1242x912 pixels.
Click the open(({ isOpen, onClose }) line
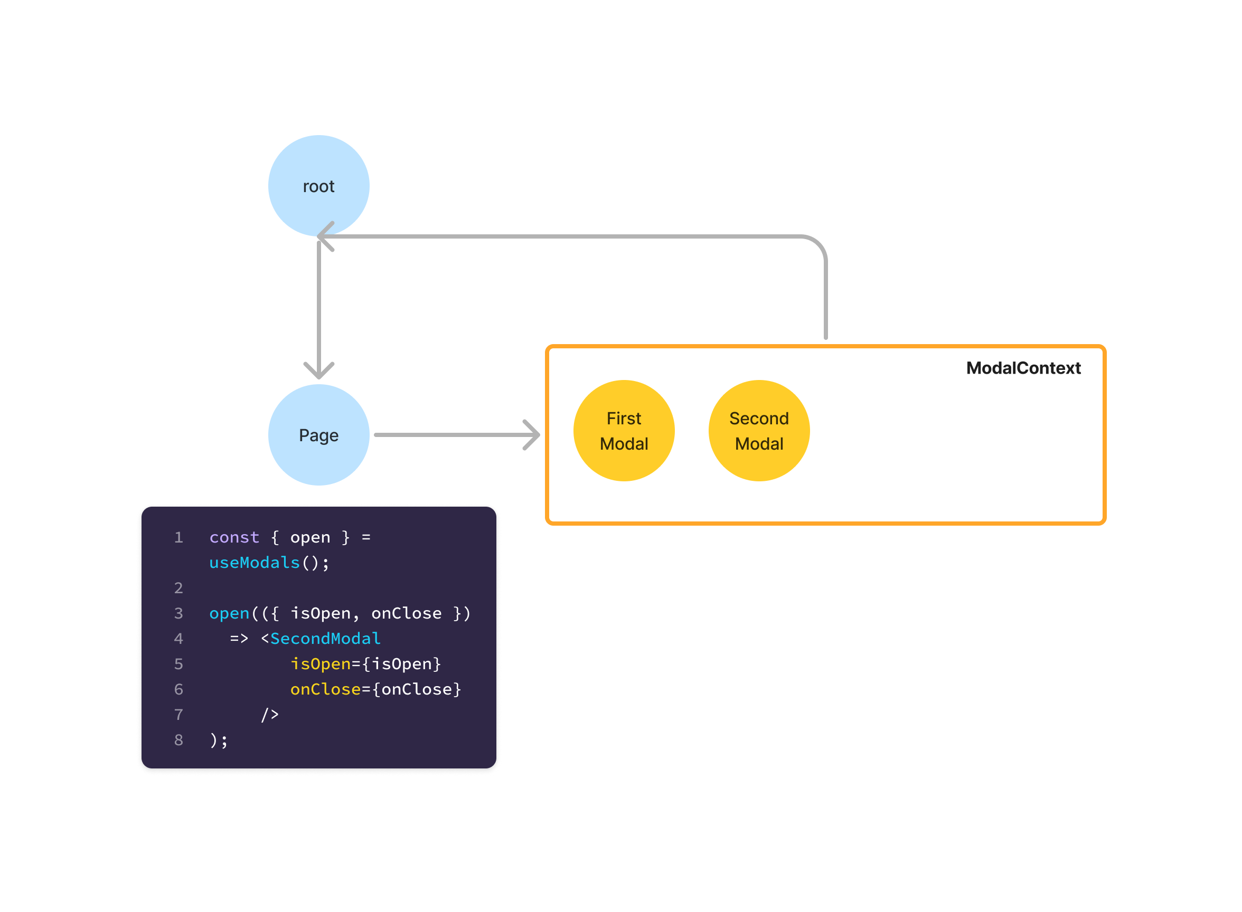tap(340, 613)
